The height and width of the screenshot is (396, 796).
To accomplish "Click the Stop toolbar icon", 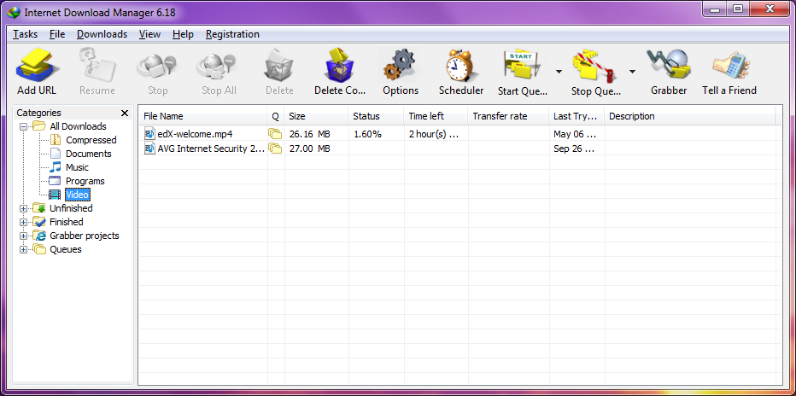I will (x=157, y=66).
